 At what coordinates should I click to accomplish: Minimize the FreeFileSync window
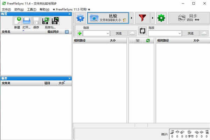coord(183,3)
